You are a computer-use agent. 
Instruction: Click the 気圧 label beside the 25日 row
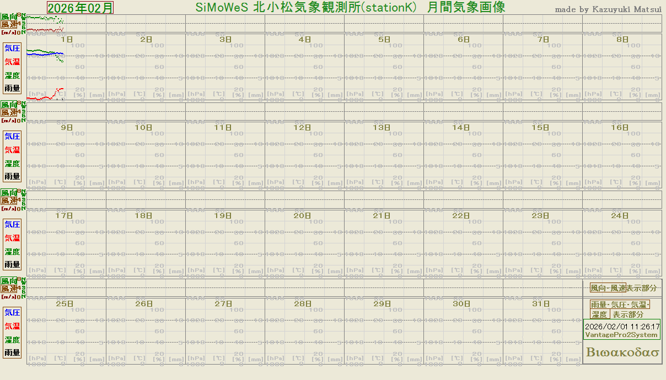tap(12, 312)
